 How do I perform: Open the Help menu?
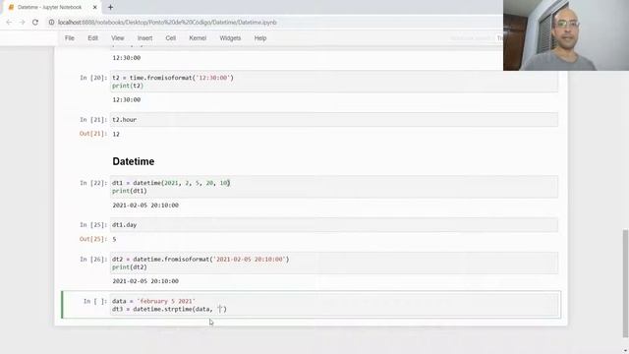259,38
